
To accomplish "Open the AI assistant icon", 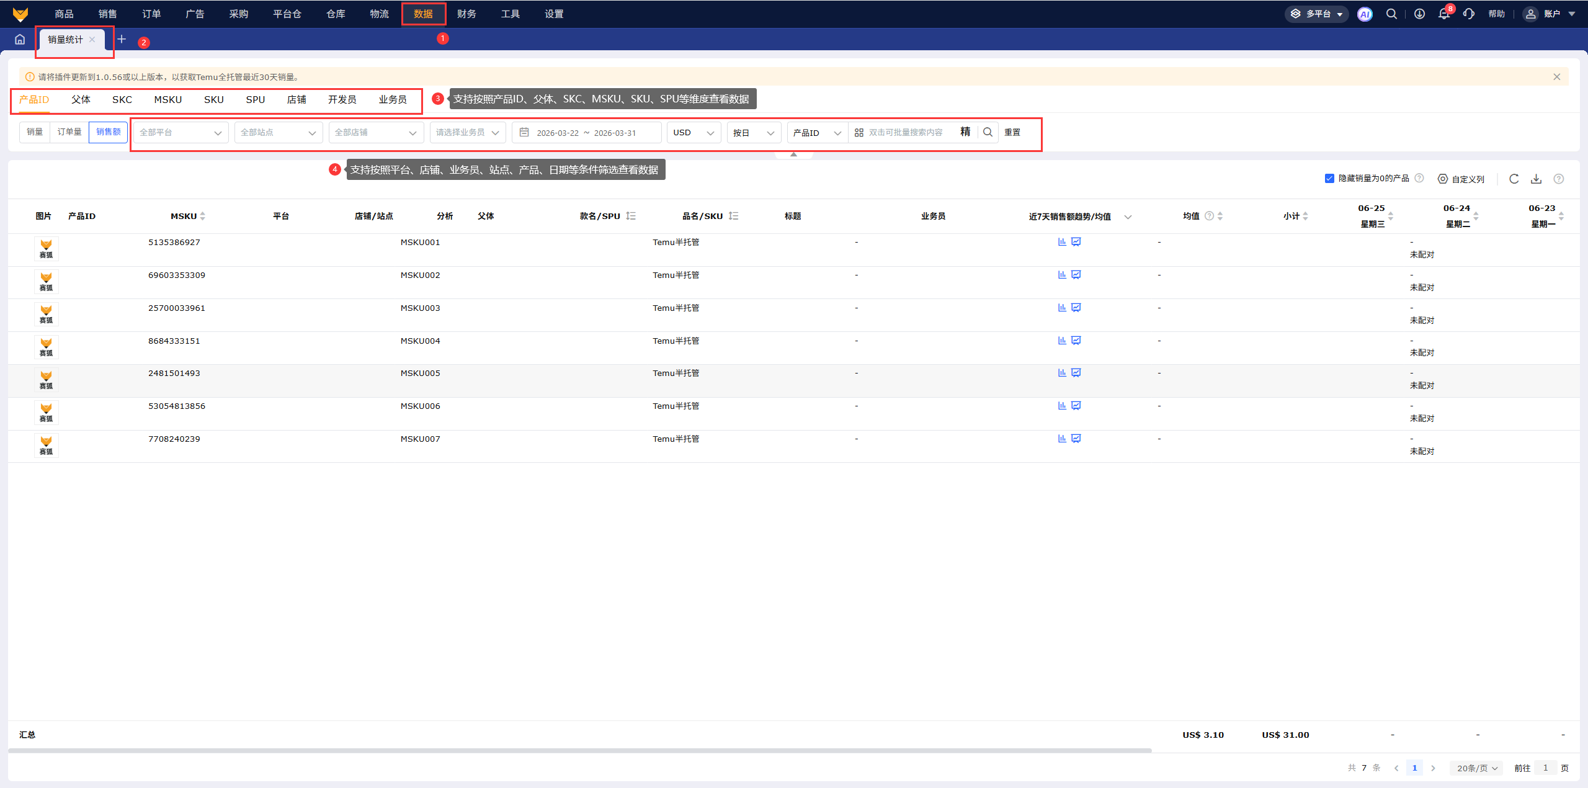I will [1364, 14].
